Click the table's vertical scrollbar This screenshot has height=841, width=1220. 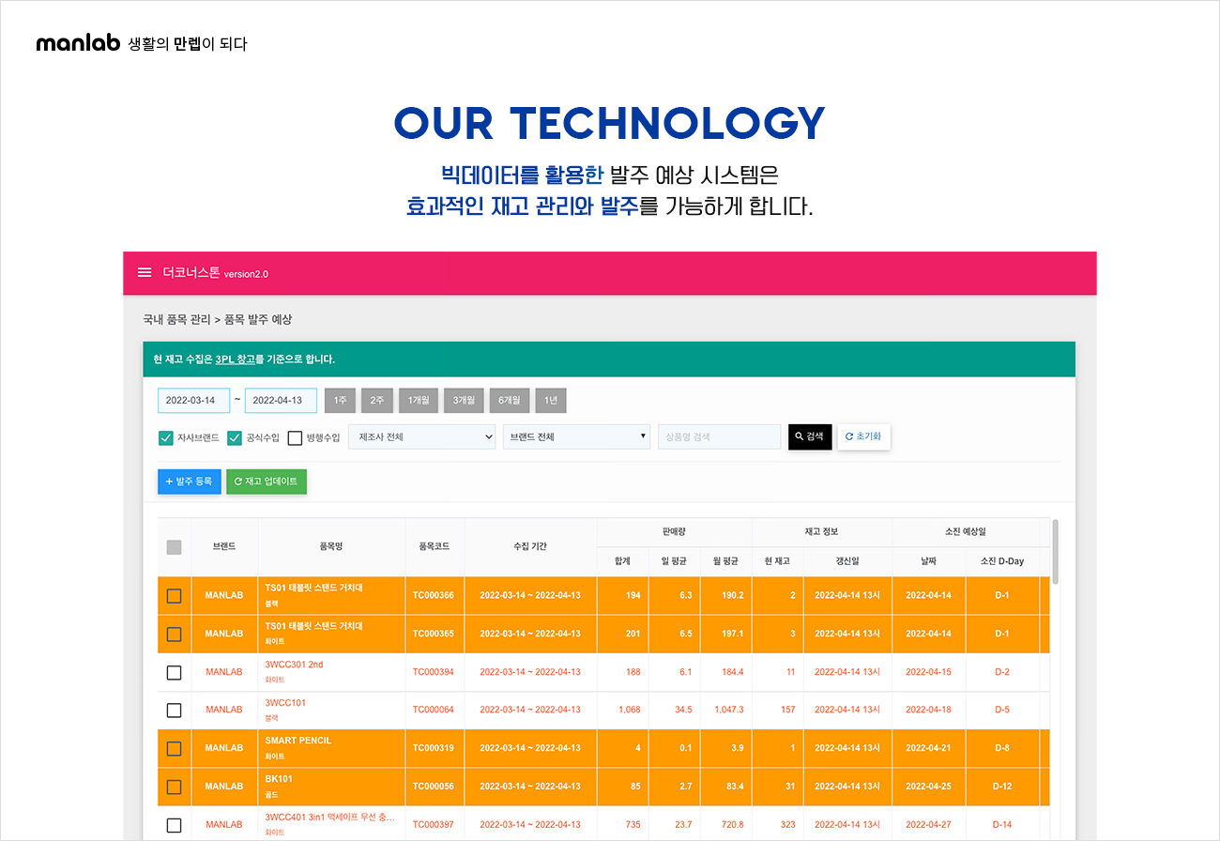tap(1056, 554)
